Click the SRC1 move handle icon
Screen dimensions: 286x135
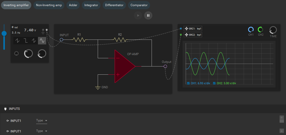click(186, 29)
